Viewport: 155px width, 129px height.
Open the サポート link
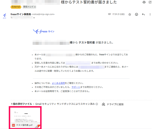point(76,87)
